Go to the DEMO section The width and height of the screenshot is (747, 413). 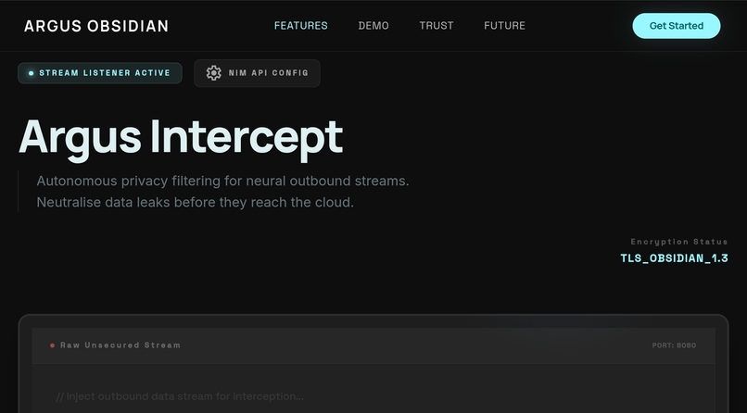[373, 26]
